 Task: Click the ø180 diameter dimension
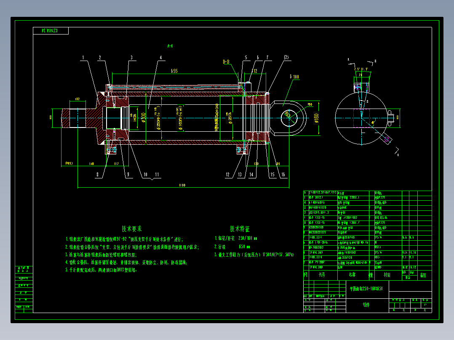tap(316, 118)
